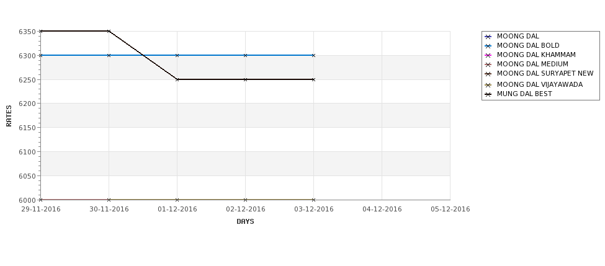
Task: Click the 6000 rate point at 01-12-2016
Action: pyautogui.click(x=177, y=200)
